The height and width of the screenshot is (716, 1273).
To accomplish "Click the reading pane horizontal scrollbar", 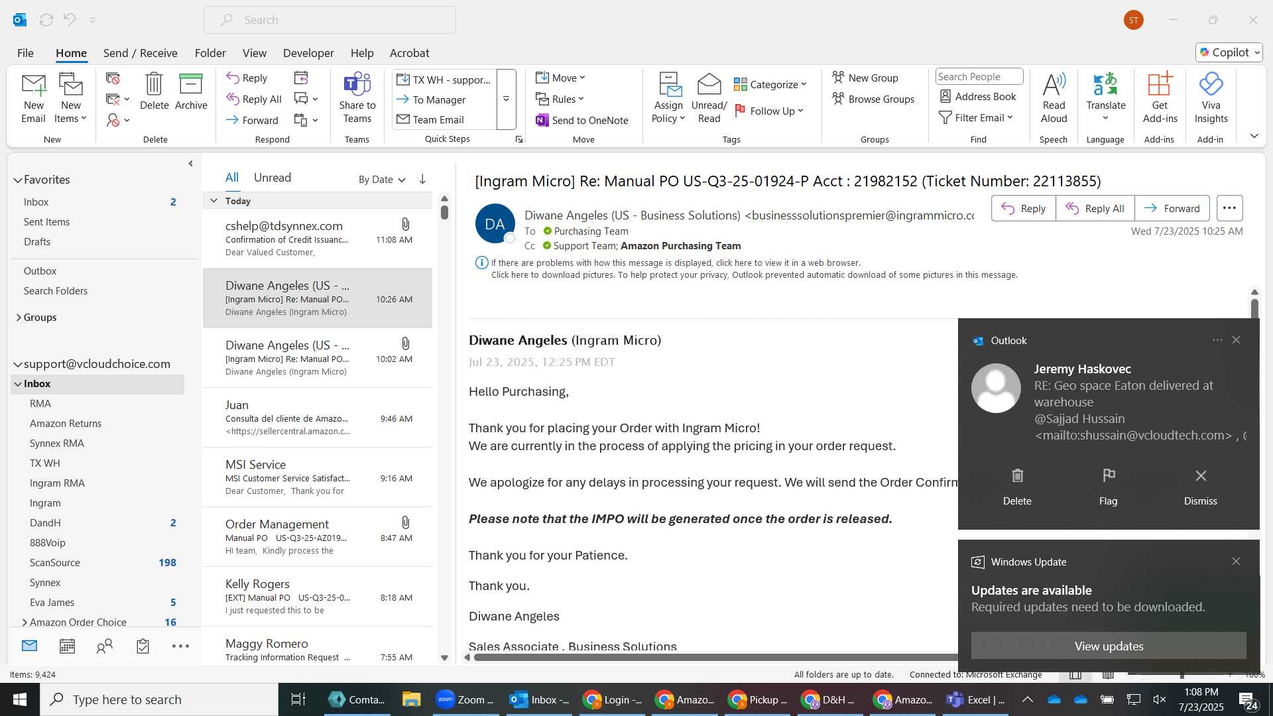I will pos(716,658).
